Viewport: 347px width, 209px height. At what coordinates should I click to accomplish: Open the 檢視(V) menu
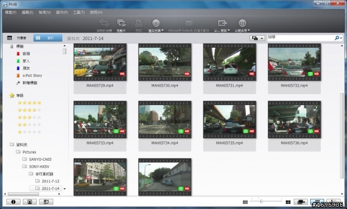[44, 12]
